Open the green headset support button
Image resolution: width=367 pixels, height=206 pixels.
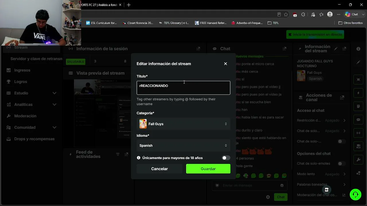click(x=356, y=195)
